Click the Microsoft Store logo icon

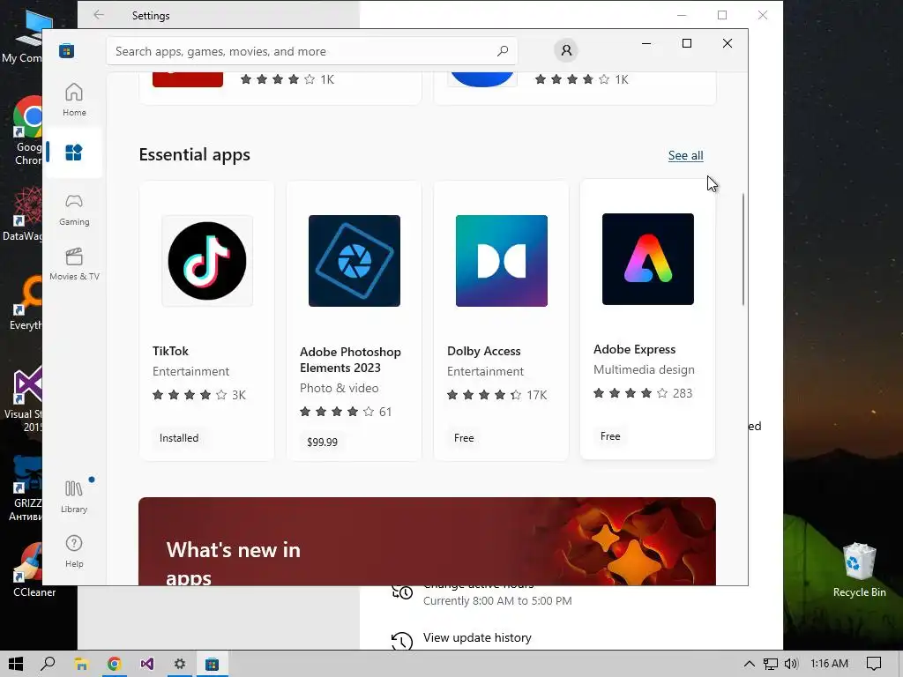tap(67, 51)
